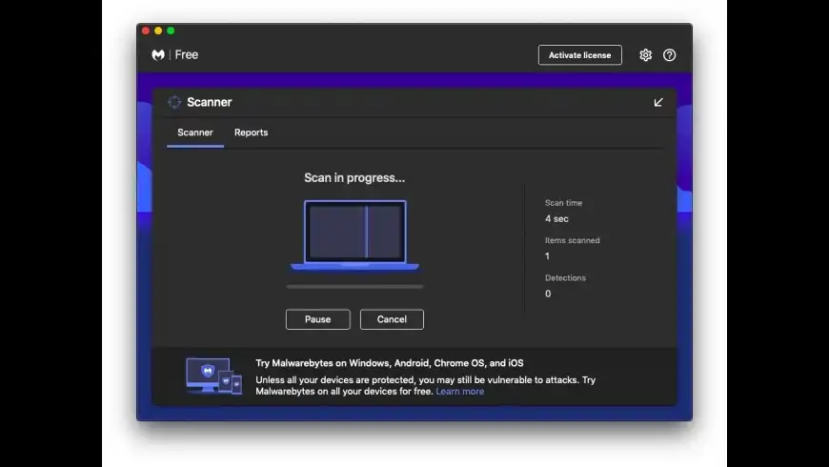Click the 'Detections' label
The width and height of the screenshot is (829, 467).
point(565,277)
